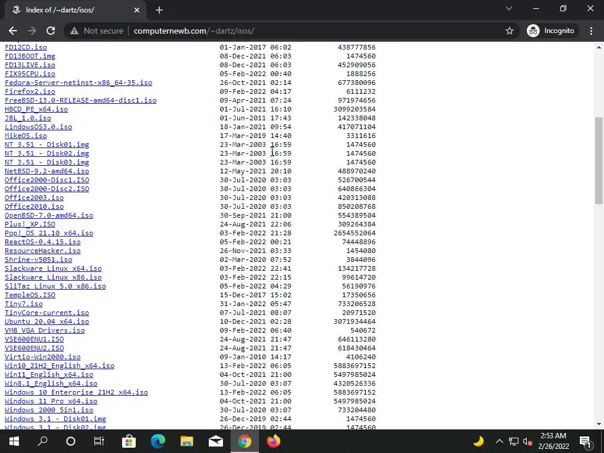Download Tiny7.iso
This screenshot has width=604, height=453.
pos(24,304)
